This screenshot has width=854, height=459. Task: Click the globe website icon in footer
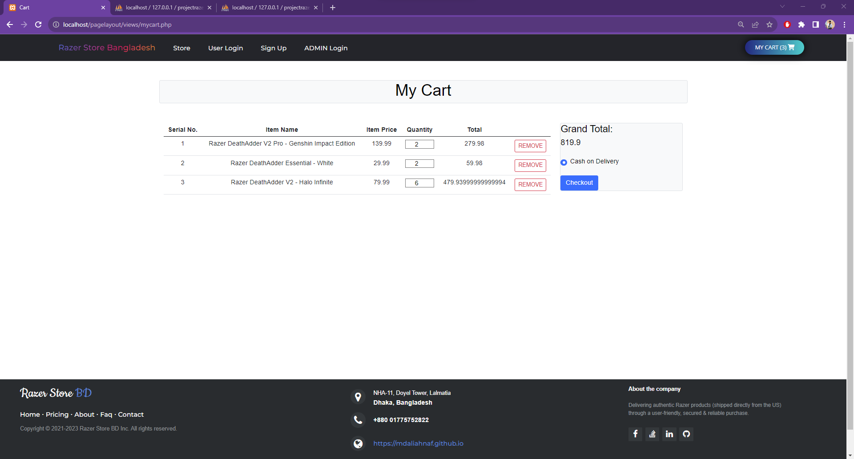[x=358, y=443]
